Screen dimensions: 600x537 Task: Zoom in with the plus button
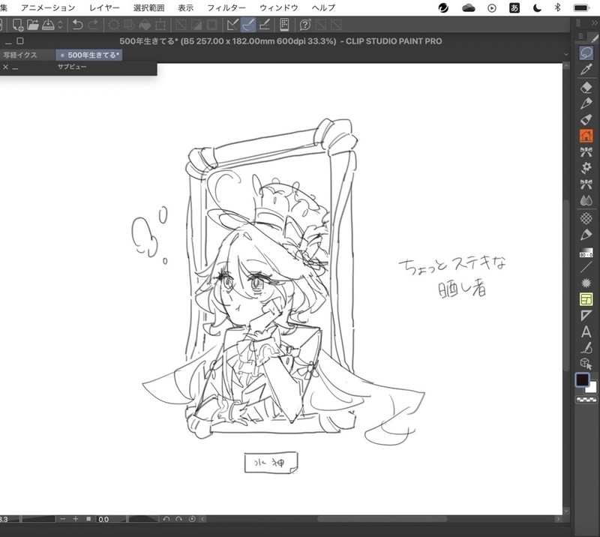76,519
